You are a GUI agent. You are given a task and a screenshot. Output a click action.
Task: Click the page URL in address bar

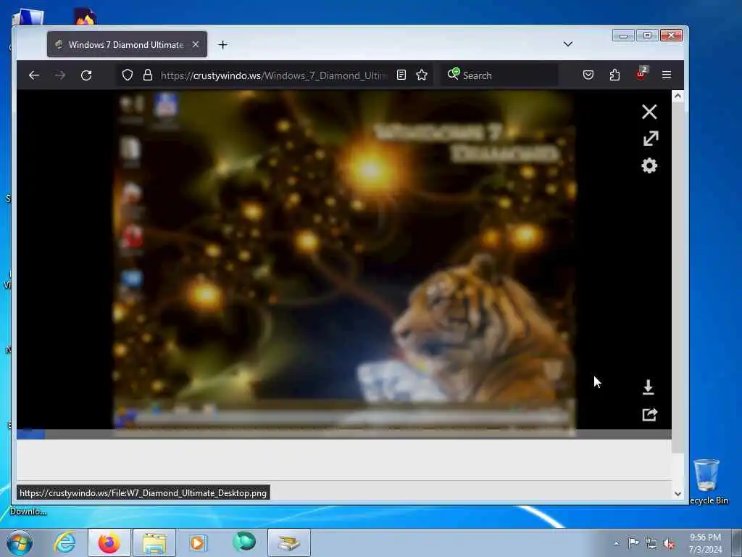[x=273, y=75]
